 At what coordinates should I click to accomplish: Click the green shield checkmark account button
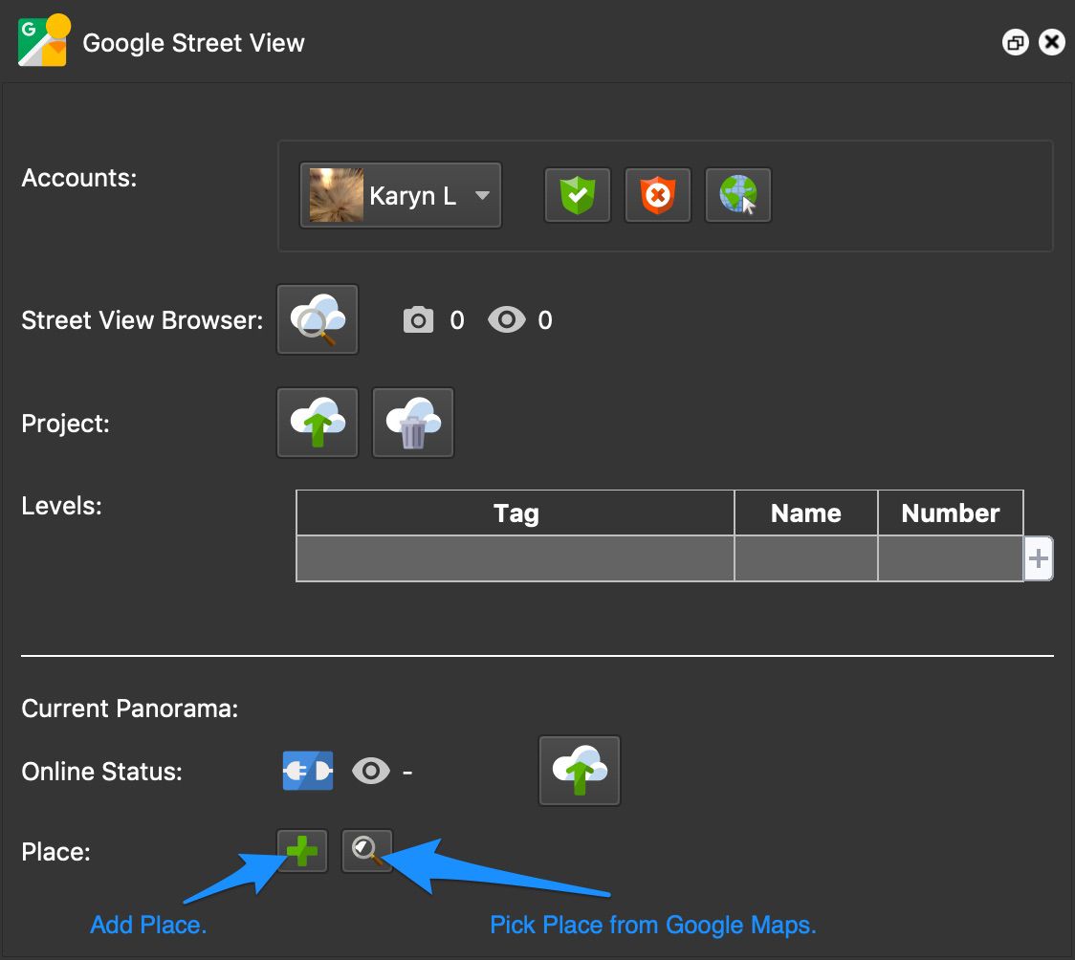pos(578,196)
